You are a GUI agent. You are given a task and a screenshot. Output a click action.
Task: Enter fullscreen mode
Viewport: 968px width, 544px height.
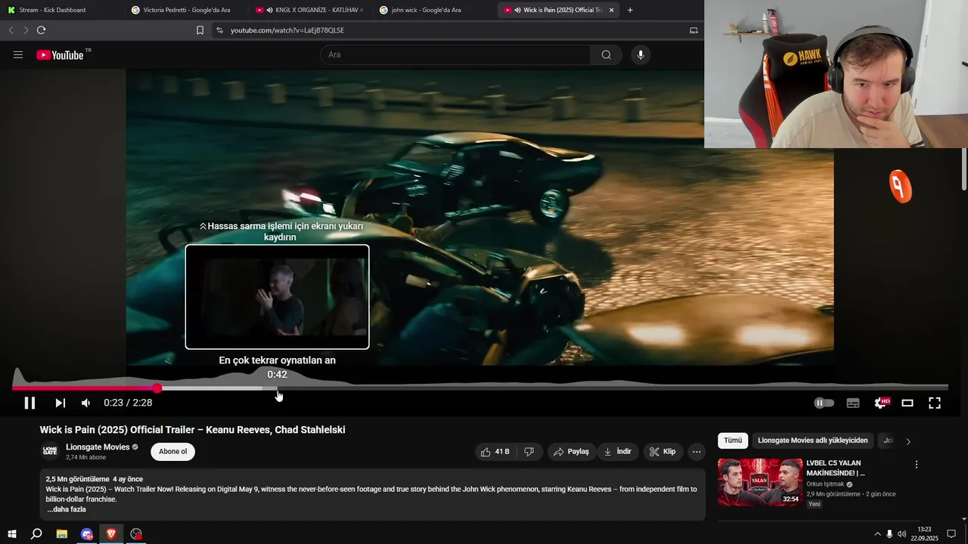tap(935, 403)
